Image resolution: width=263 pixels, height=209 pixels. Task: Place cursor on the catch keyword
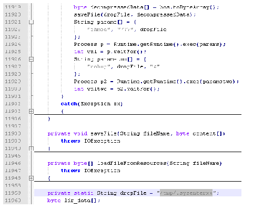click(69, 104)
